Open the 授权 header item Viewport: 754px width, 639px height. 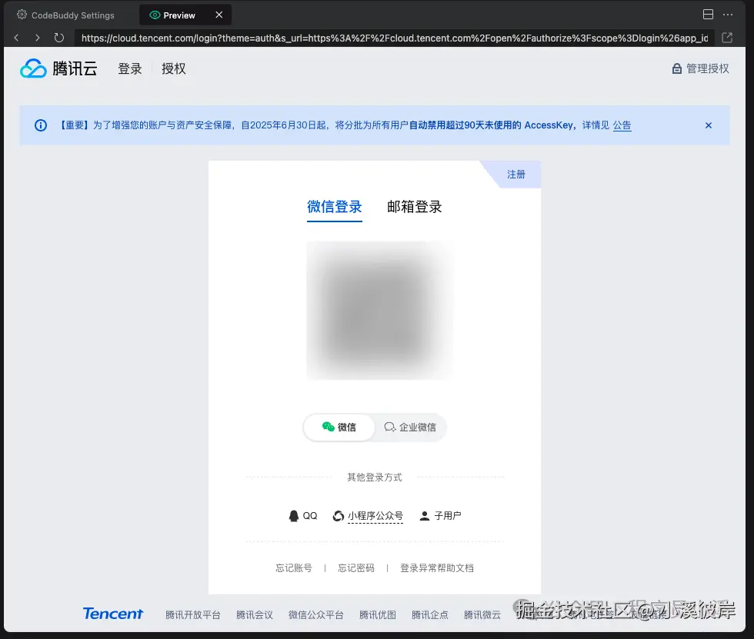(x=174, y=68)
